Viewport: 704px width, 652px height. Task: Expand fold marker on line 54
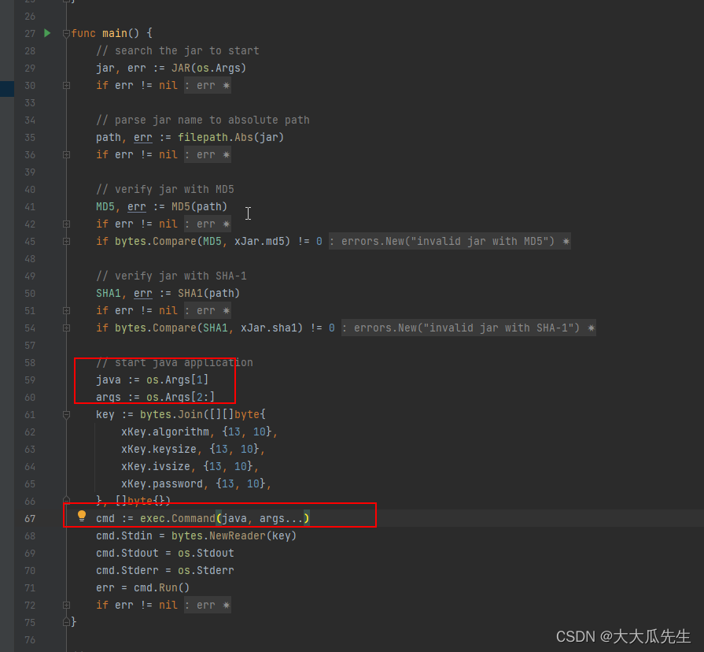(66, 328)
